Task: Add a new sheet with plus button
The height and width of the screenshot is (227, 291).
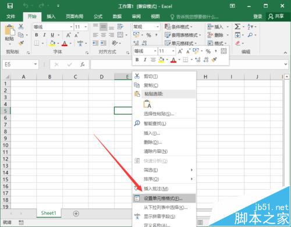Action: (x=76, y=214)
